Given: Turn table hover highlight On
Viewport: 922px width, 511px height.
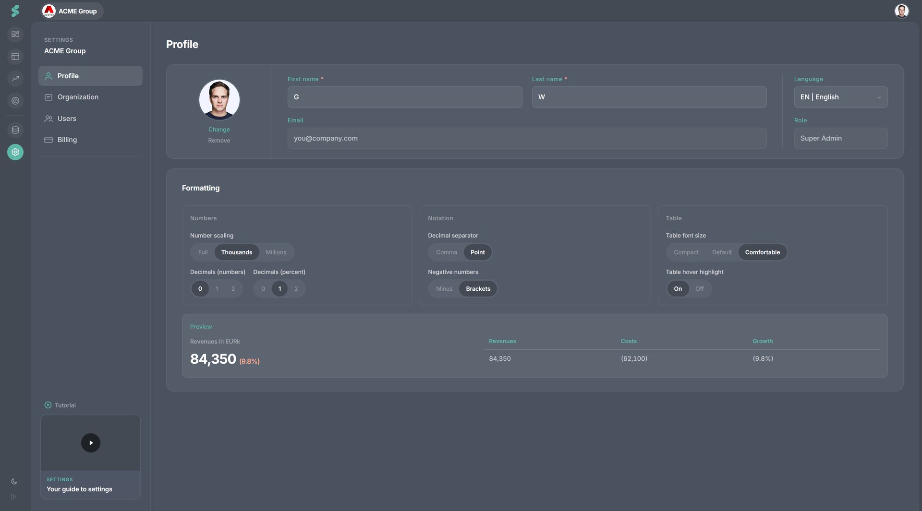Looking at the screenshot, I should tap(678, 289).
